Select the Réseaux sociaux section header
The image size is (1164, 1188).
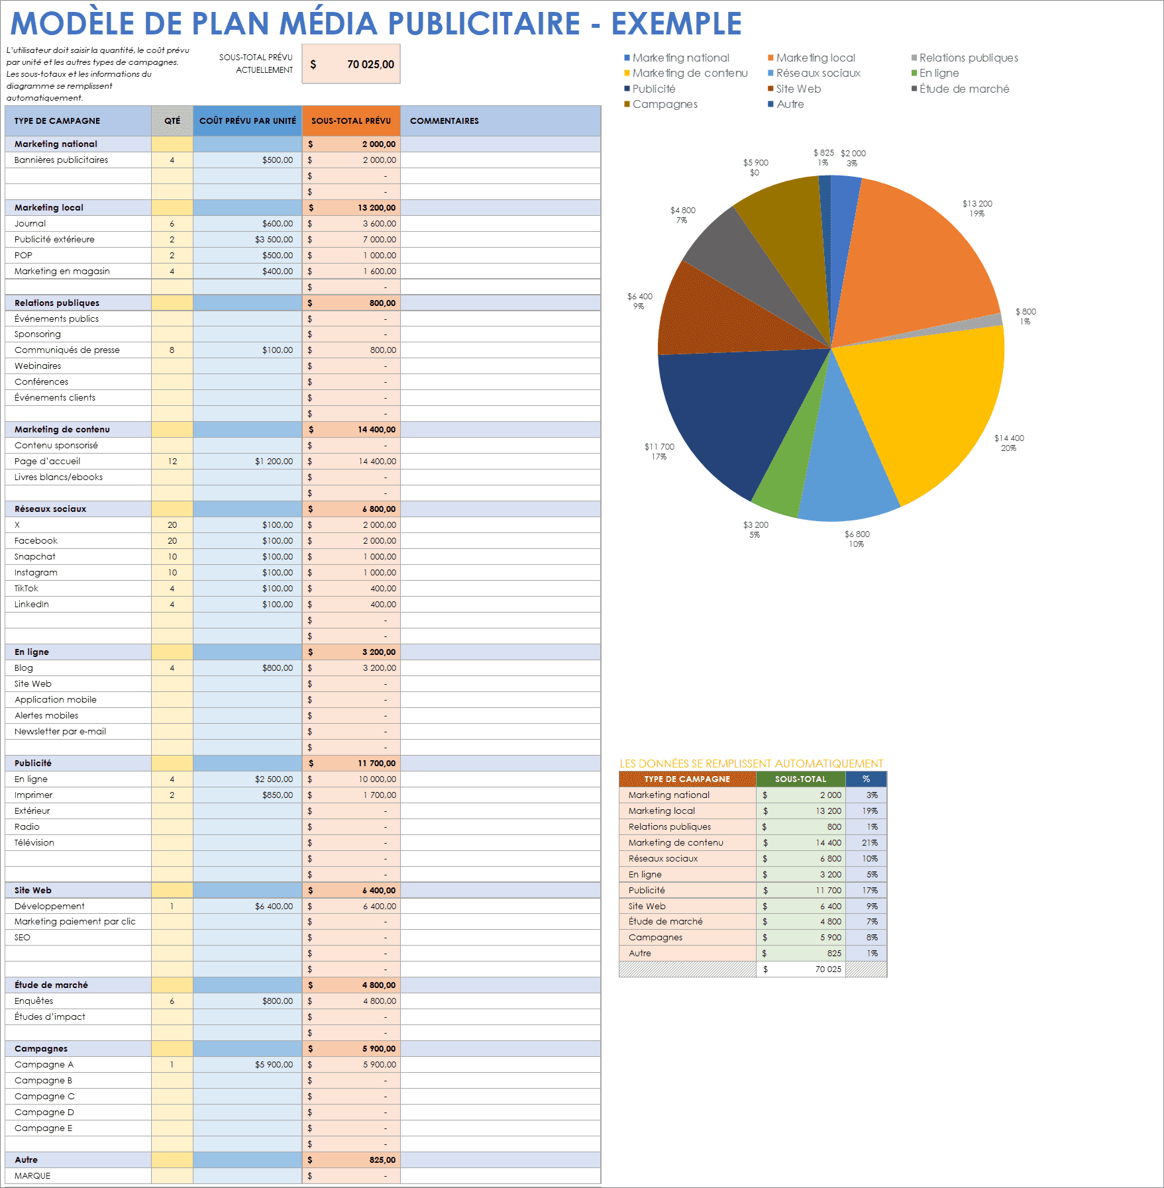[78, 509]
